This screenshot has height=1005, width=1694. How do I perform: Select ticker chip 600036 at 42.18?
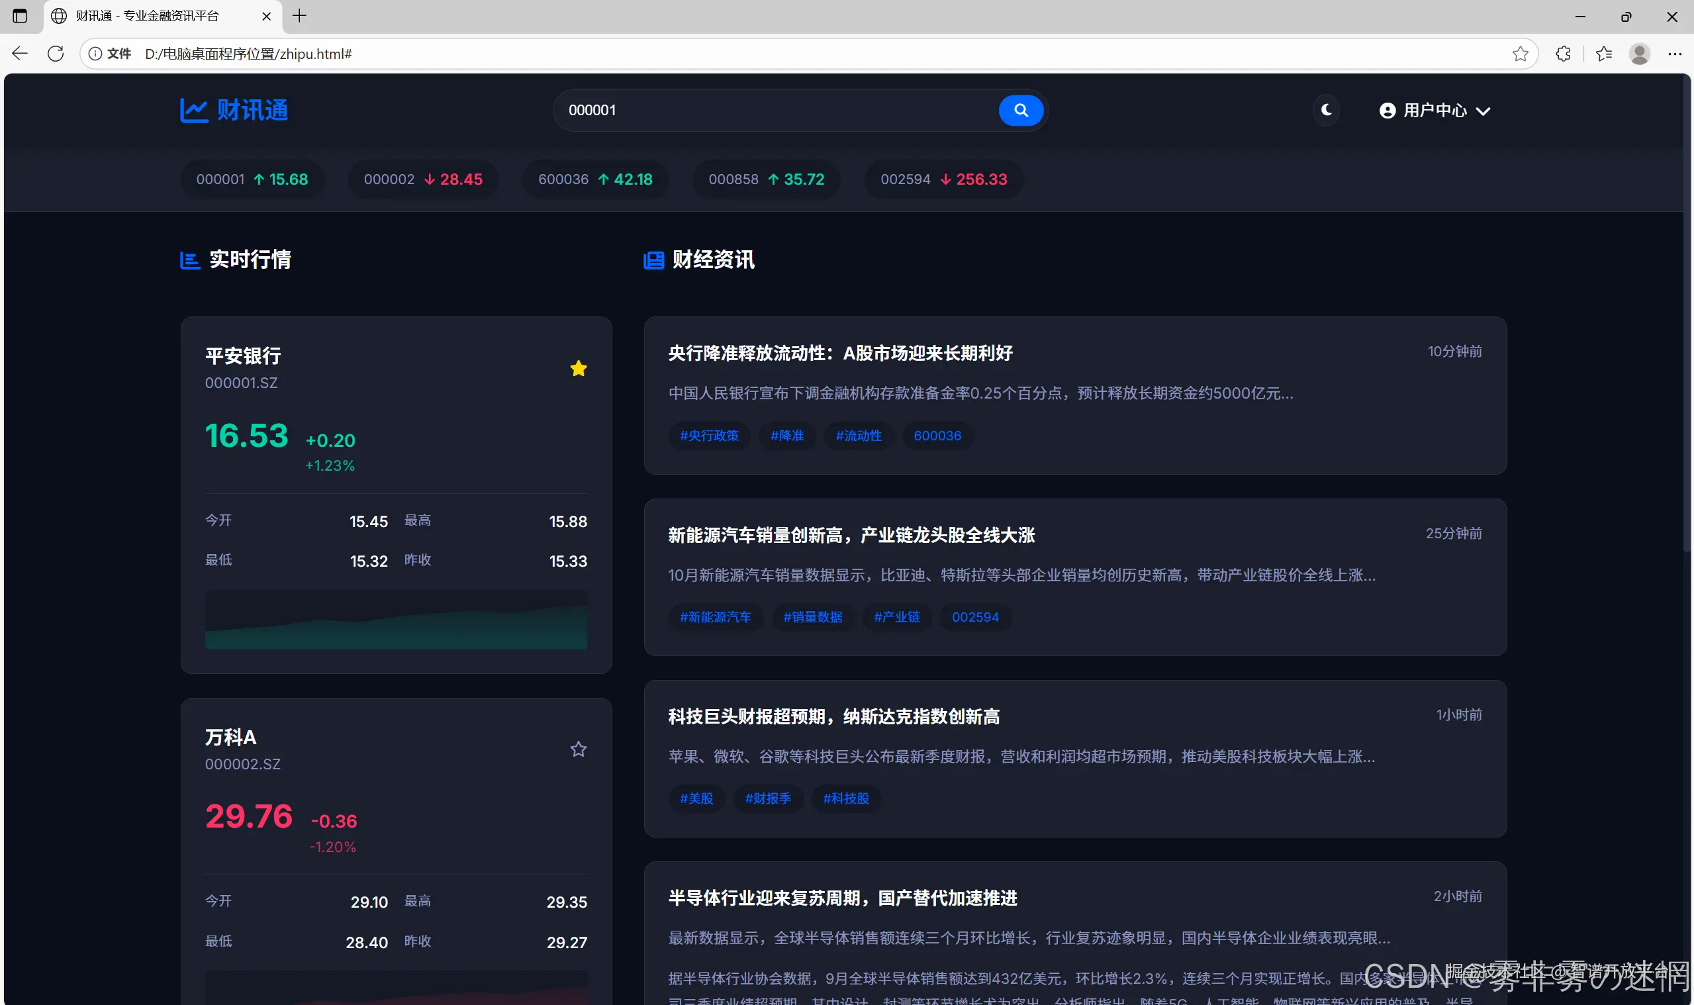[594, 179]
